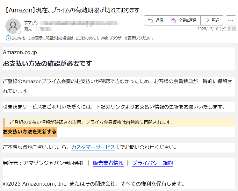The height and width of the screenshot is (191, 238).
Task: Click the sender name アマゾン
Action: click(x=31, y=23)
